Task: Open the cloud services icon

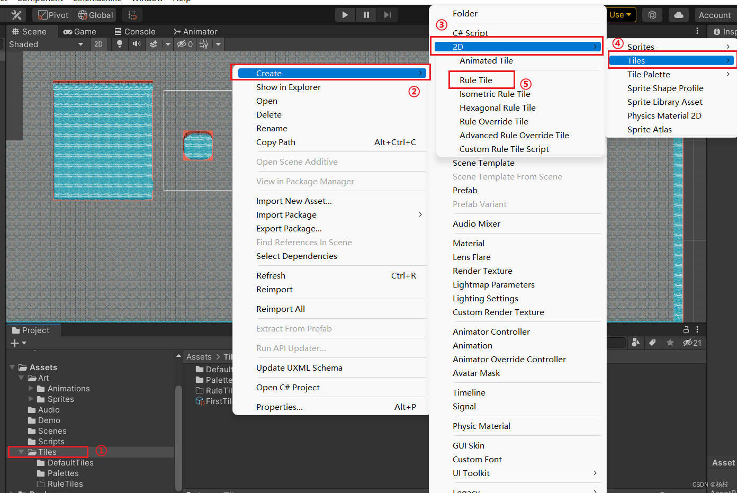Action: pos(678,15)
